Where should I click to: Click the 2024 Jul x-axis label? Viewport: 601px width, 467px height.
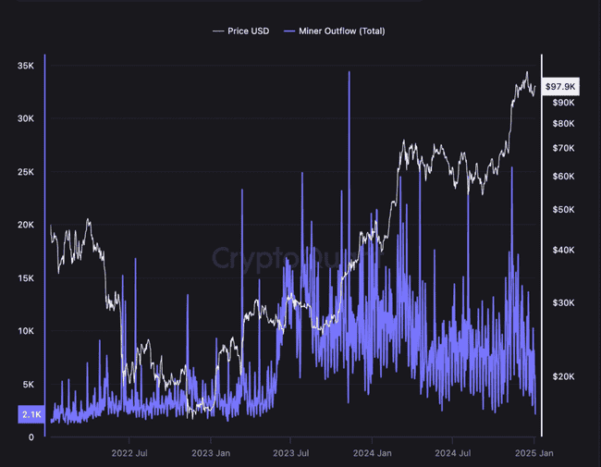click(453, 453)
